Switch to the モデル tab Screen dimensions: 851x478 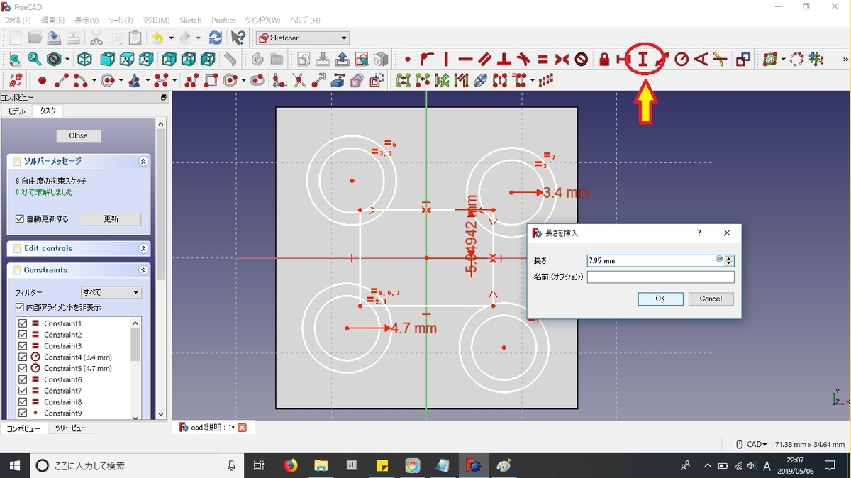(x=16, y=111)
